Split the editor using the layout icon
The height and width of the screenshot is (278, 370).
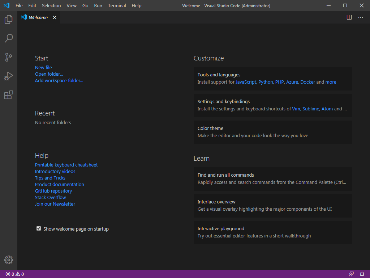[x=349, y=17]
